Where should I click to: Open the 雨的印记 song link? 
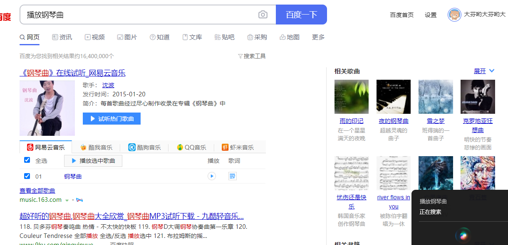[x=352, y=121]
